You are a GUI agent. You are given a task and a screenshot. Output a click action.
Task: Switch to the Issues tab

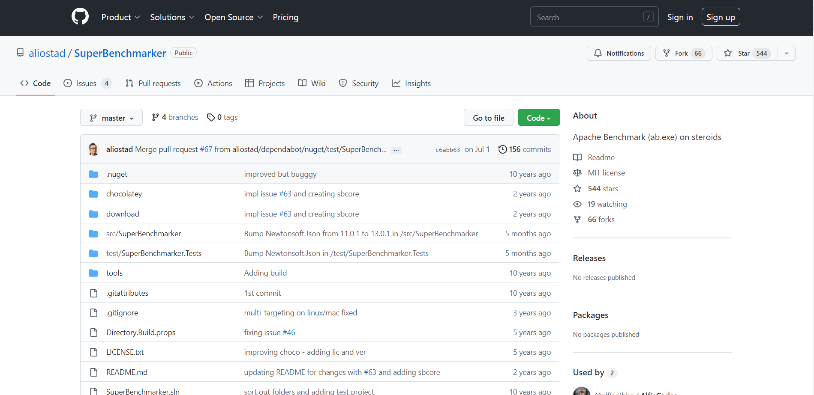(x=87, y=83)
